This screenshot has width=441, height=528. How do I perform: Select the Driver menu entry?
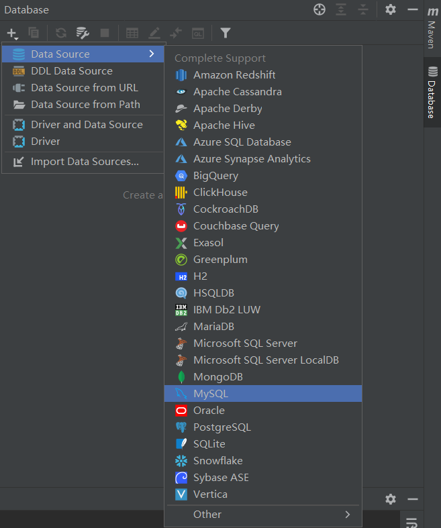pos(83,142)
